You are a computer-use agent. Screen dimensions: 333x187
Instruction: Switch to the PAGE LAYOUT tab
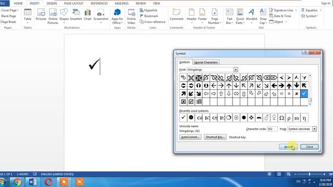click(74, 4)
